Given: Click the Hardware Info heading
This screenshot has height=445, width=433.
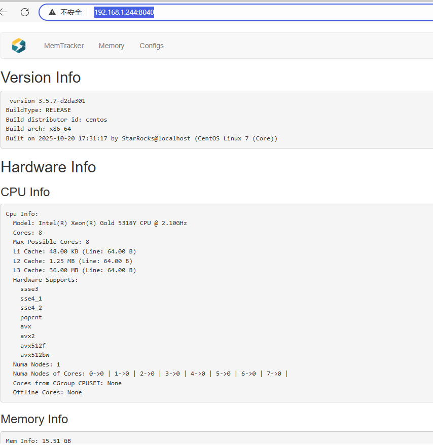Looking at the screenshot, I should [x=48, y=167].
